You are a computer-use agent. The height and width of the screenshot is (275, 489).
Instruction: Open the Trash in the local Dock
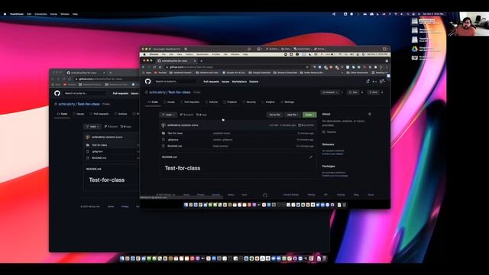click(324, 258)
